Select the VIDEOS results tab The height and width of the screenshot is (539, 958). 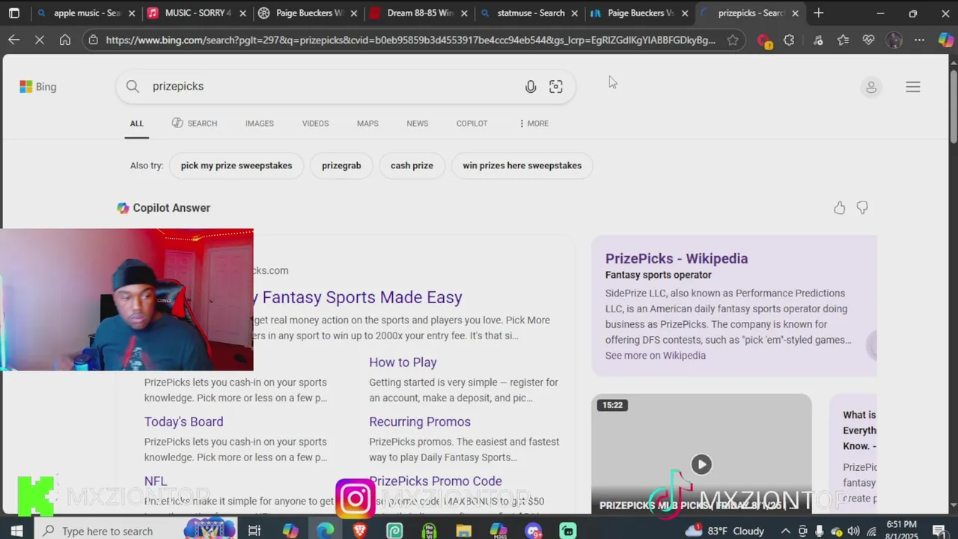(x=315, y=124)
